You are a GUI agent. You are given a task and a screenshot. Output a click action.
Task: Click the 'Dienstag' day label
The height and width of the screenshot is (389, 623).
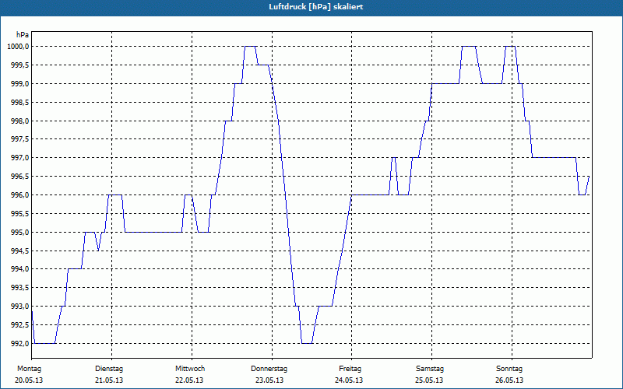point(109,369)
